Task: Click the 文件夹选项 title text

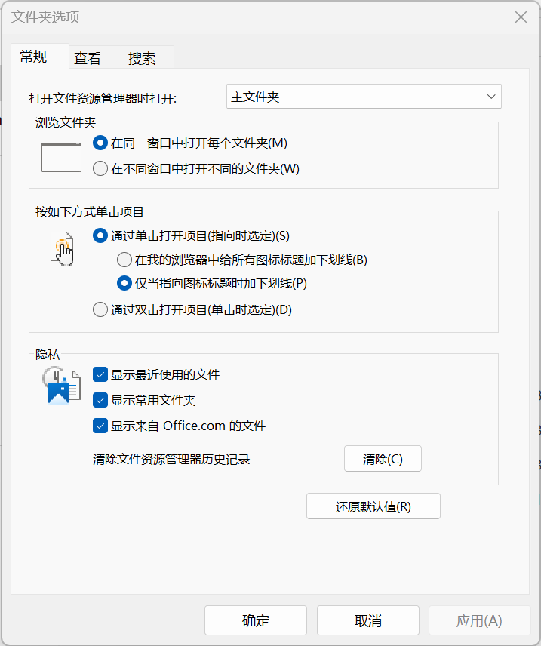Action: click(x=45, y=17)
